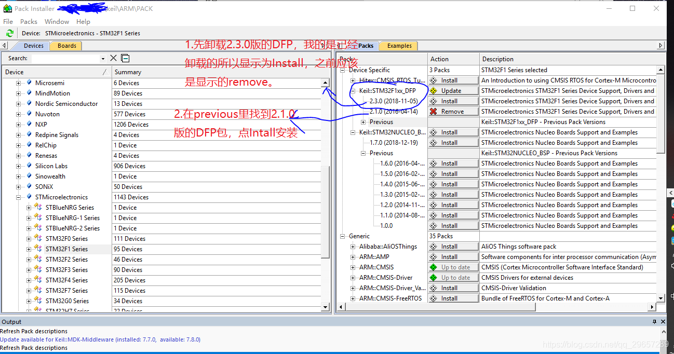Install the Alibaba::AliOSThings pack
The image size is (674, 354).
coord(453,247)
